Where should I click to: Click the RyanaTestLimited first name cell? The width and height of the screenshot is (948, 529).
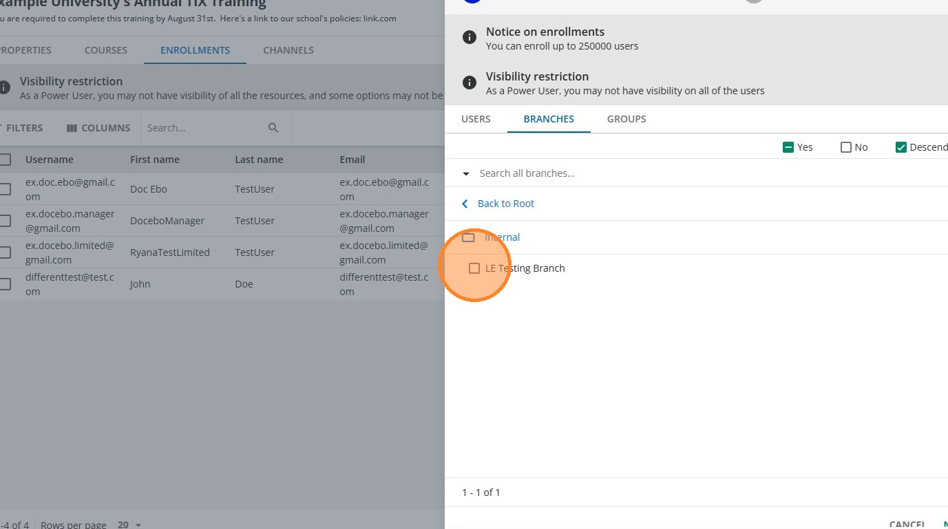tap(170, 252)
